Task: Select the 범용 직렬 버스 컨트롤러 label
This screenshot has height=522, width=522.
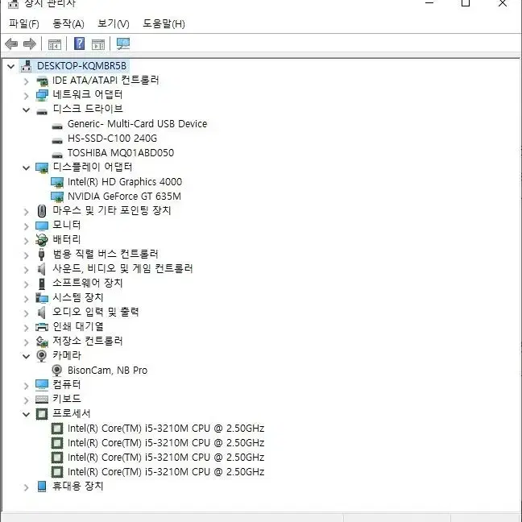Action: click(106, 254)
